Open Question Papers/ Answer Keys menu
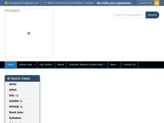 pyautogui.click(x=87, y=65)
